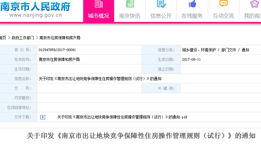Click the 信息分类 value 城乡建设、环境保护
Viewport: 261px width, 147px height.
coord(199,50)
